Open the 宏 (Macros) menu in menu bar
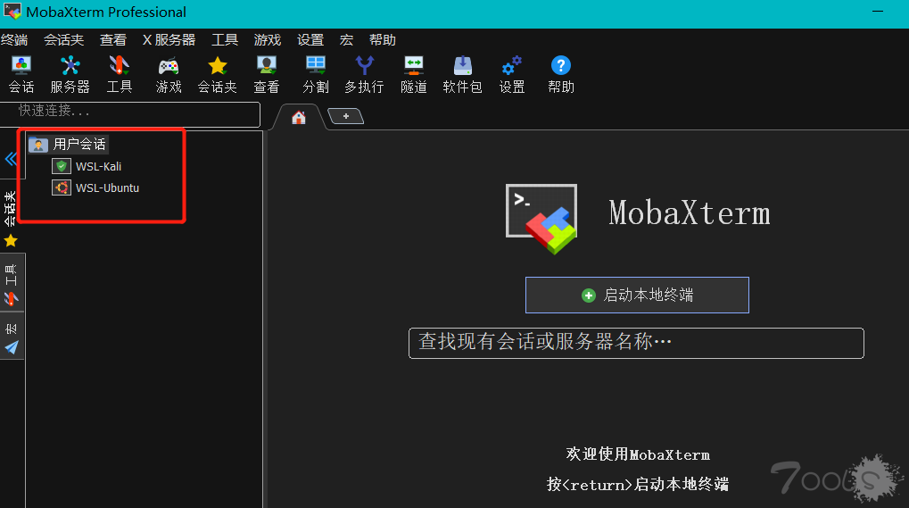 coord(346,40)
